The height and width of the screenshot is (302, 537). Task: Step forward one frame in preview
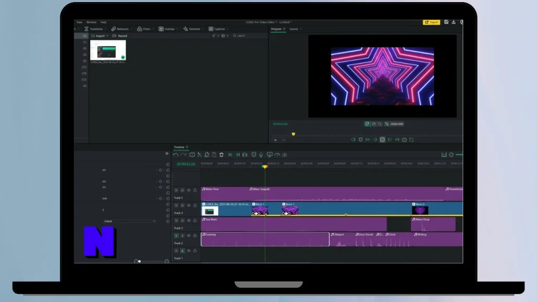click(390, 139)
